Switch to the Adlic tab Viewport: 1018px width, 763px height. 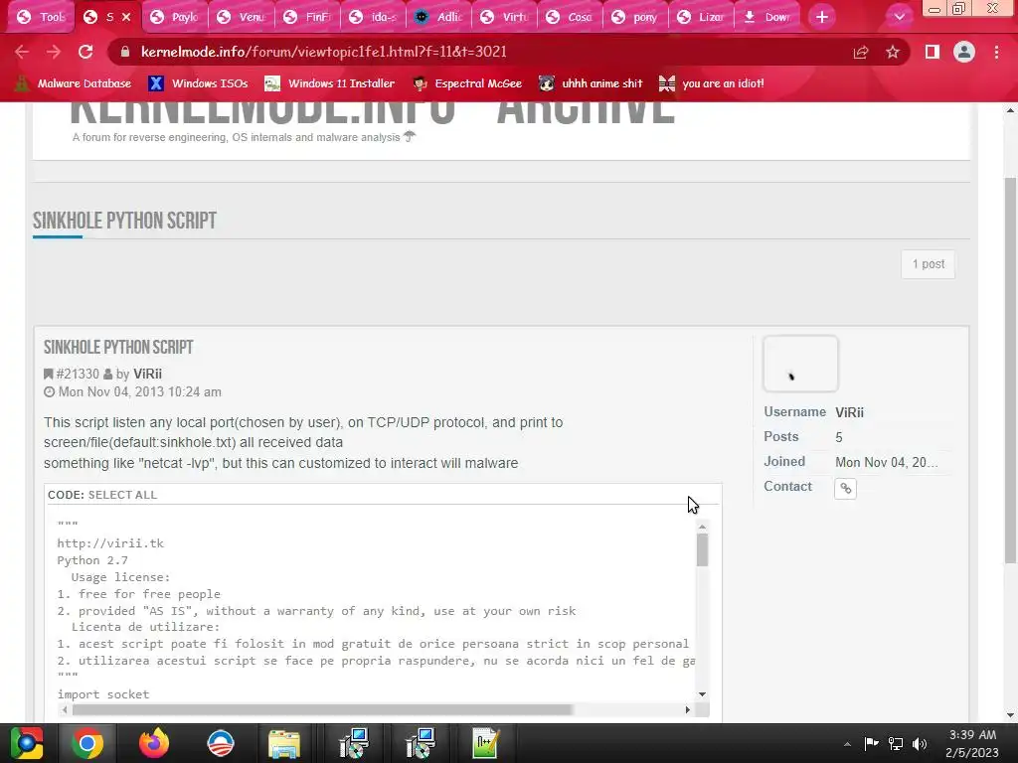(439, 17)
